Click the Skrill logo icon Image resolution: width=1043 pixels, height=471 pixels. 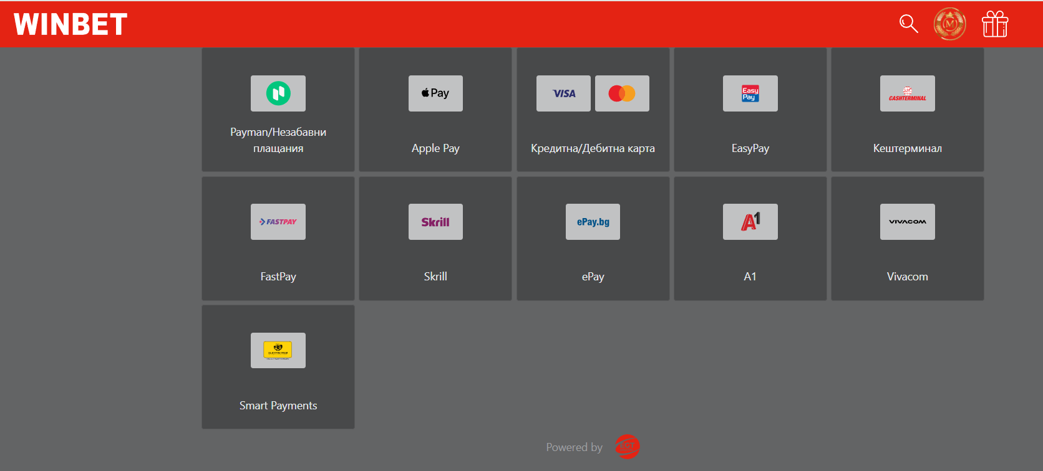tap(435, 222)
